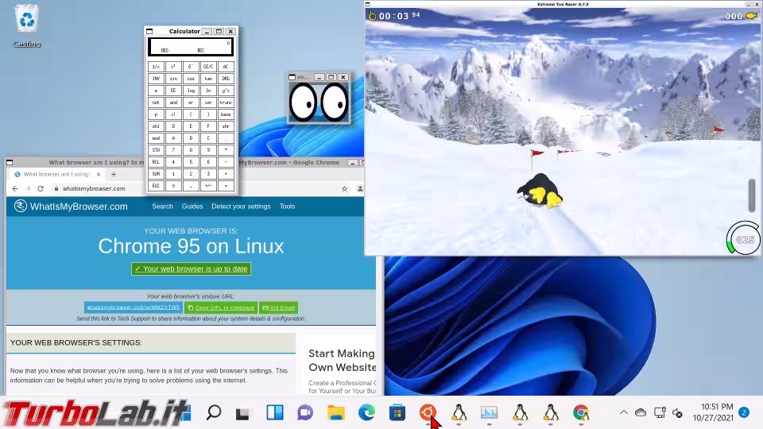Viewport: 763px width, 429px height.
Task: Click 'Your web browser is up to date'
Action: 191,269
